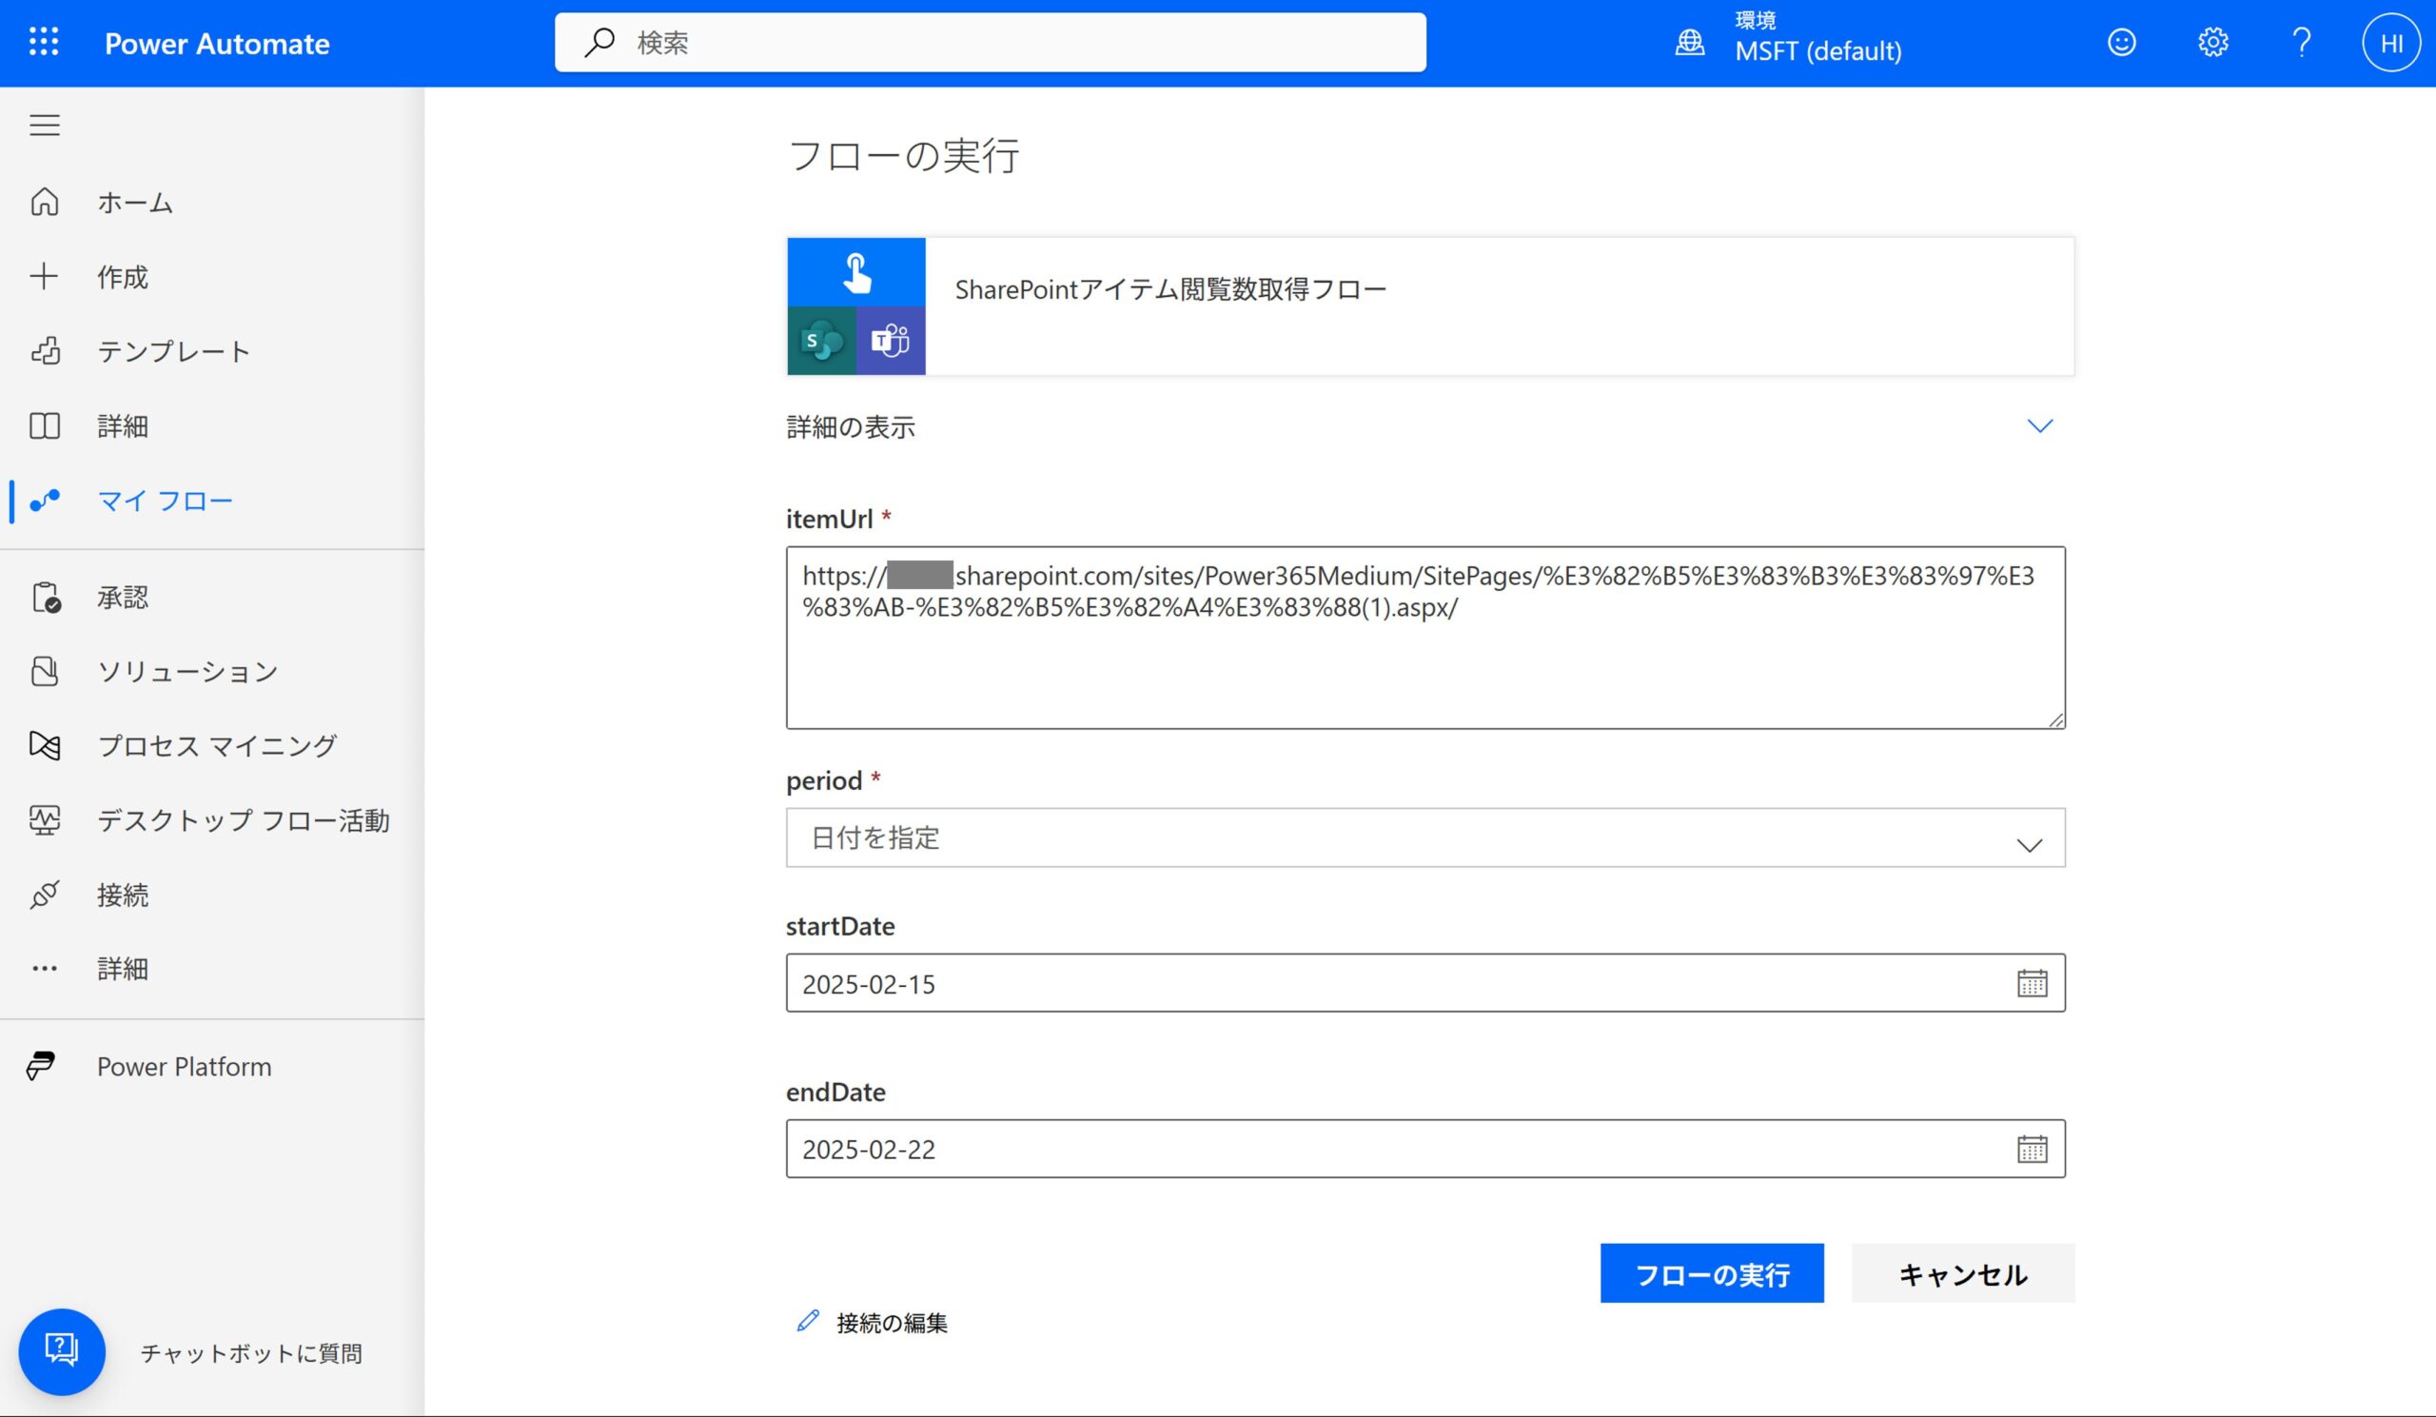Go to マイ フロー in sidebar
The height and width of the screenshot is (1417, 2436).
coord(165,501)
